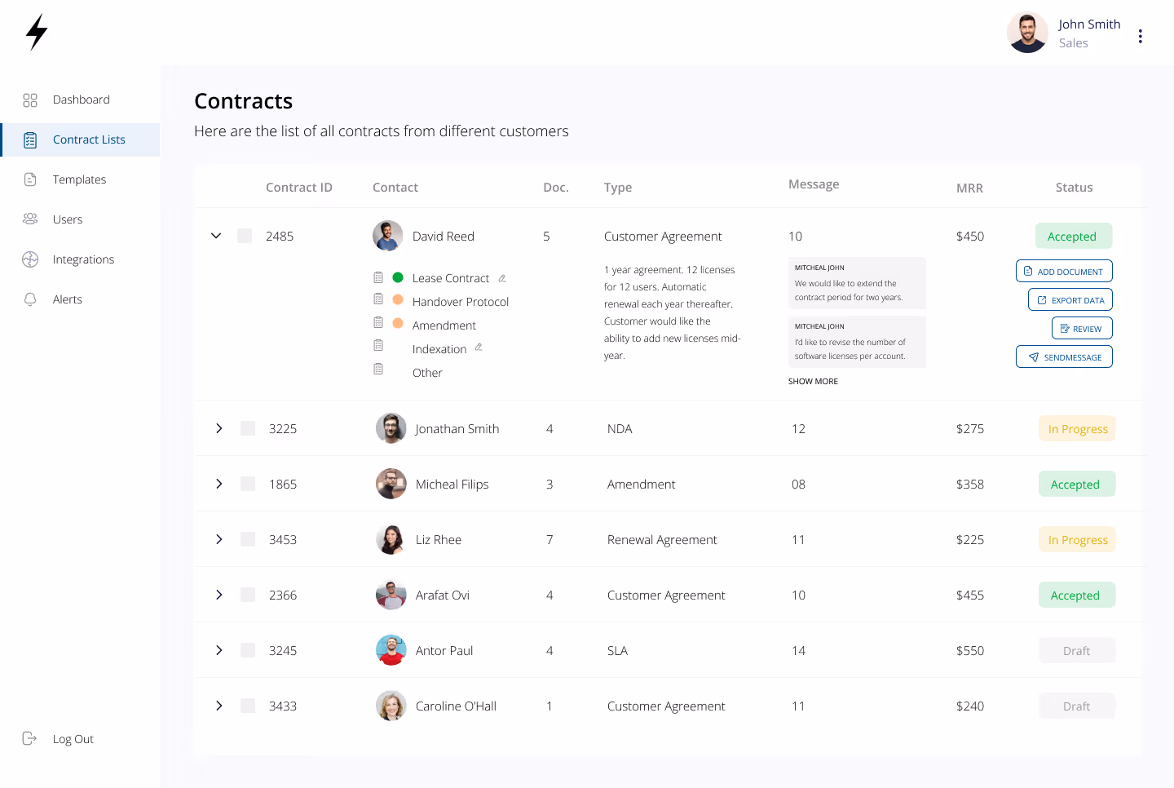Open the Dashboard icon in the sidebar
Image resolution: width=1174 pixels, height=788 pixels.
pos(30,100)
